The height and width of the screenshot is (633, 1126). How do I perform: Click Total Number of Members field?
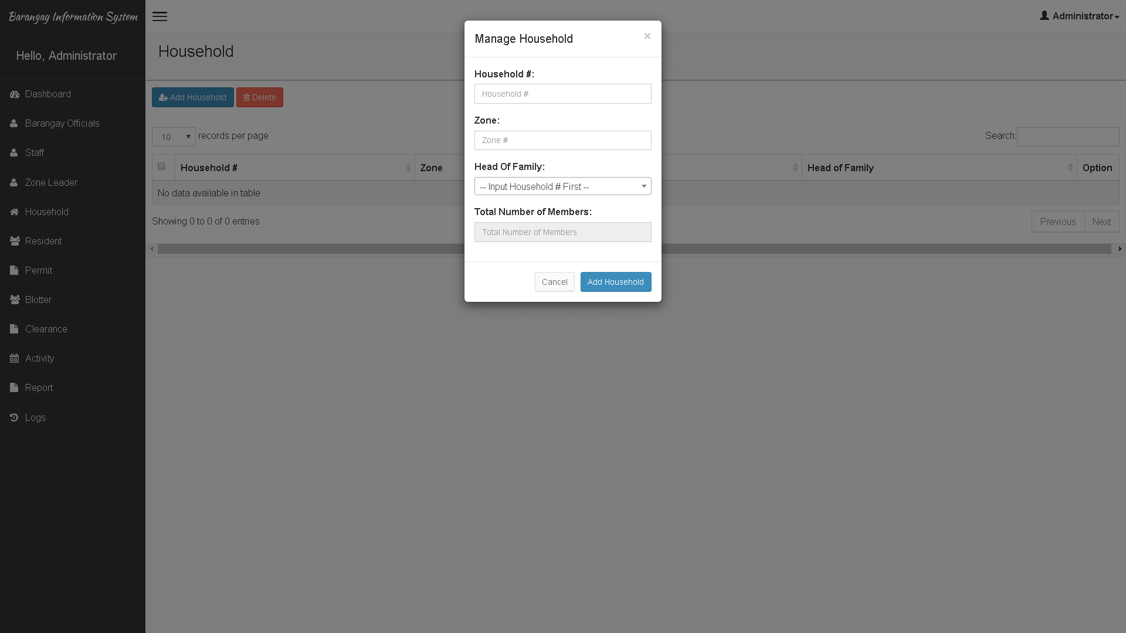(x=563, y=232)
